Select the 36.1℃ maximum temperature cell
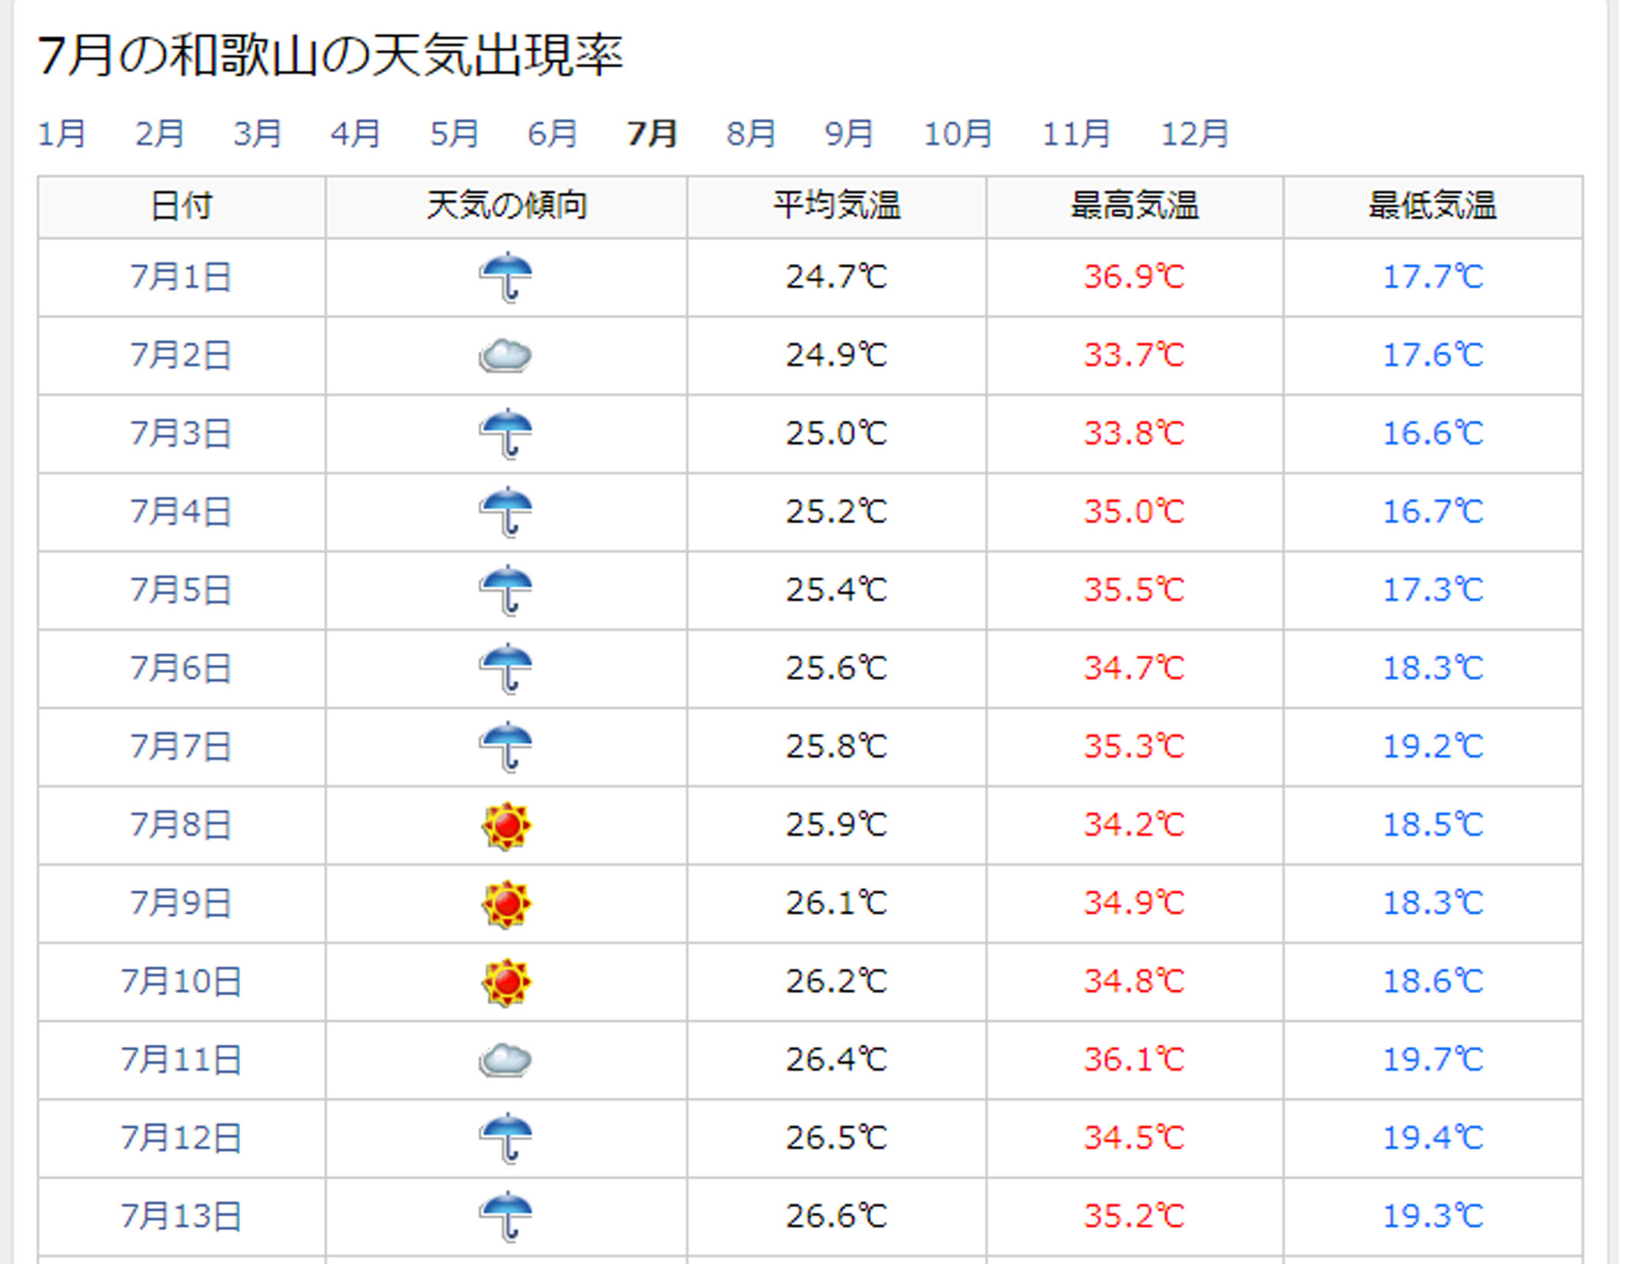Image resolution: width=1641 pixels, height=1264 pixels. [x=1135, y=1059]
